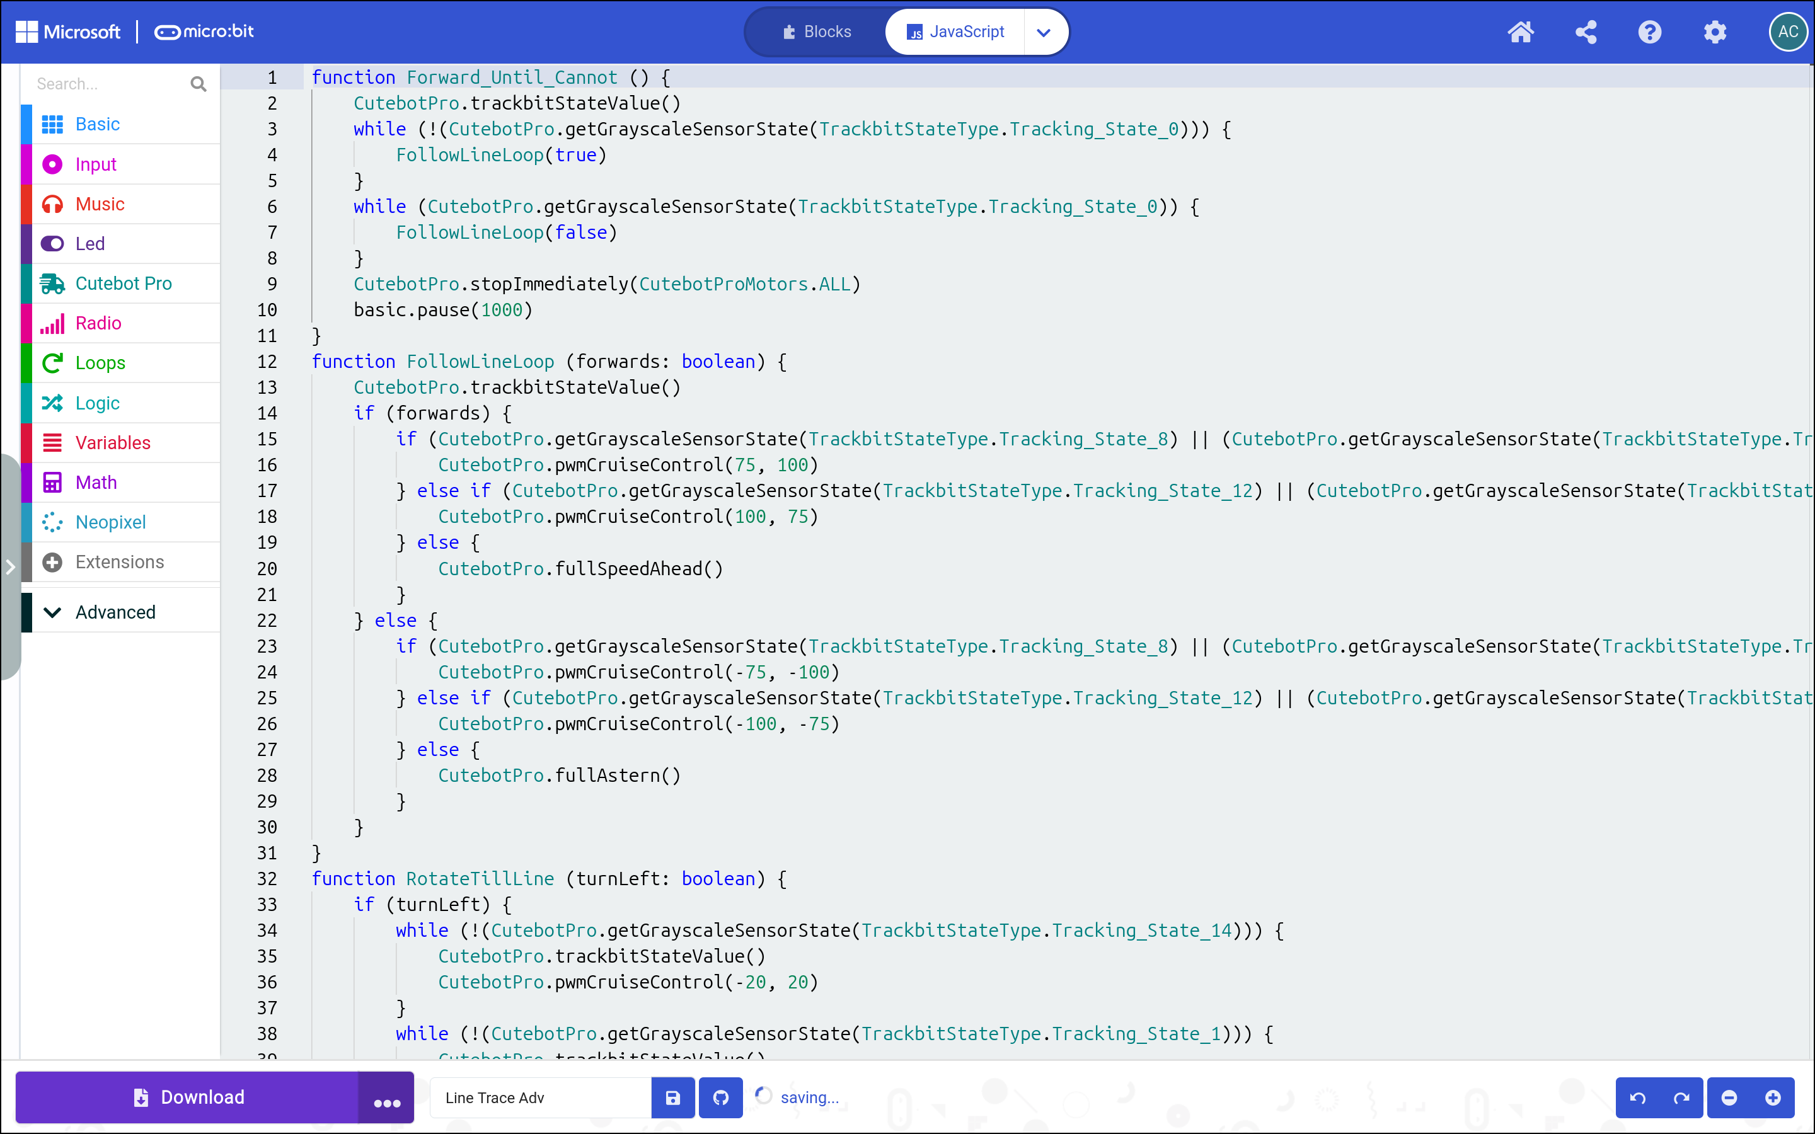Open the Radio toolbox category
The image size is (1815, 1134).
click(120, 323)
